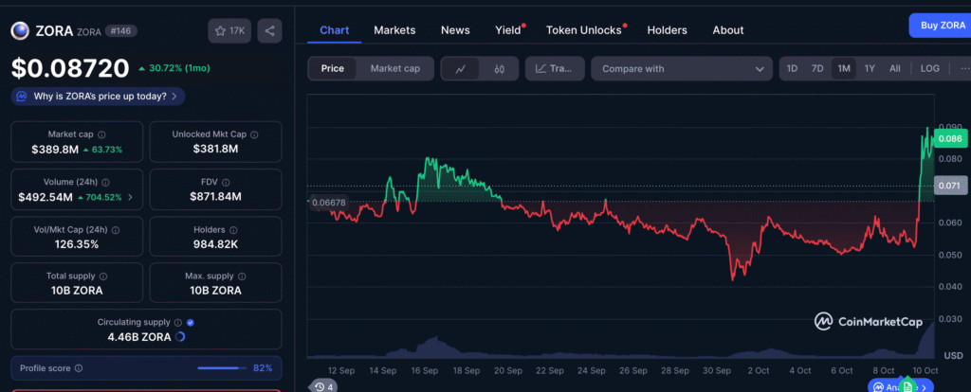Switch to line chart view icon
Viewport: 971px width, 392px height.
pyautogui.click(x=460, y=69)
